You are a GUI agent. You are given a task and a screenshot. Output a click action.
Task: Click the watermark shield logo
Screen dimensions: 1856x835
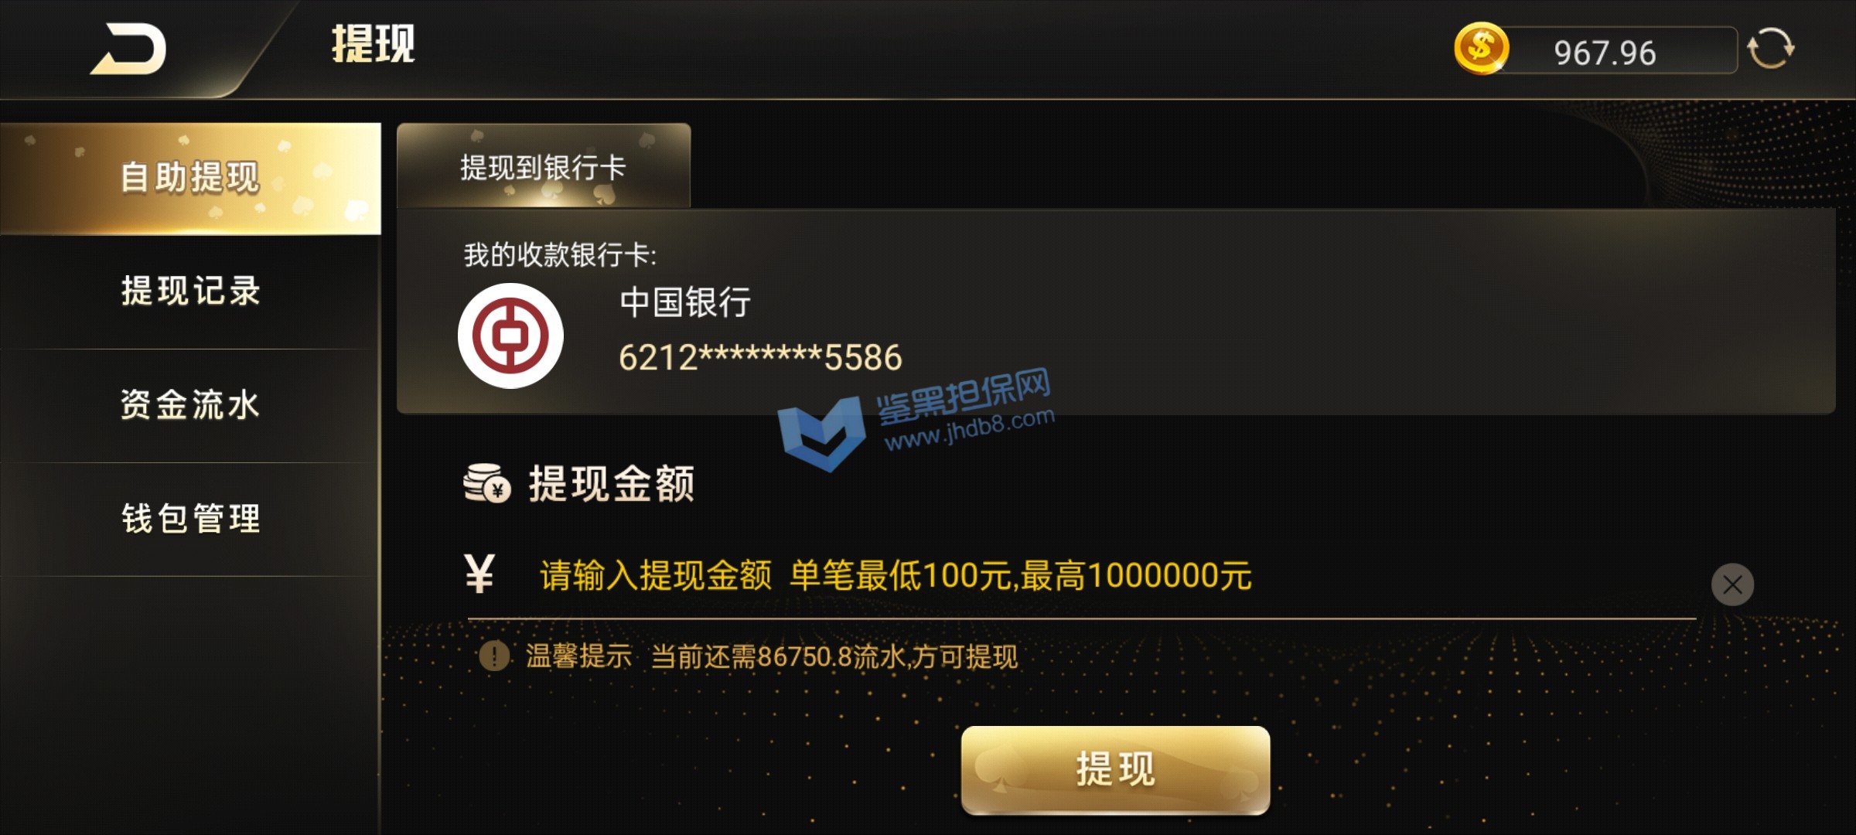(x=821, y=433)
